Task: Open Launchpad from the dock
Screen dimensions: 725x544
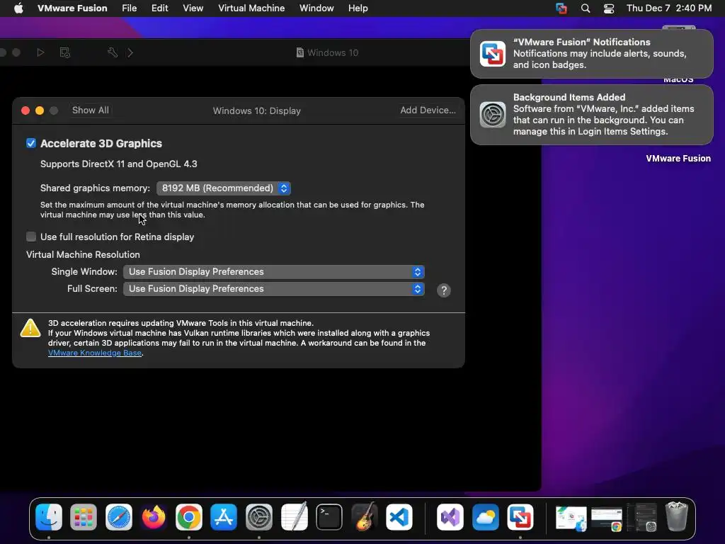Action: 84,516
